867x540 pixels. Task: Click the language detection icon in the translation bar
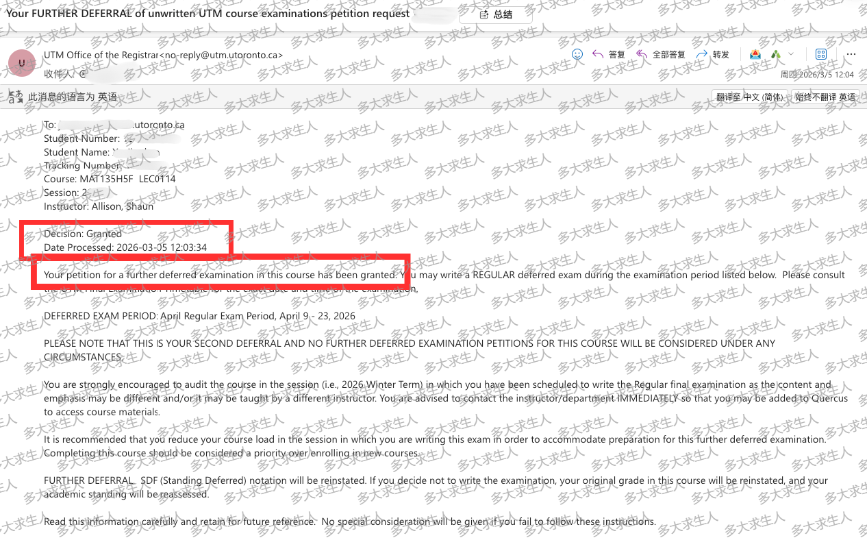[x=15, y=97]
